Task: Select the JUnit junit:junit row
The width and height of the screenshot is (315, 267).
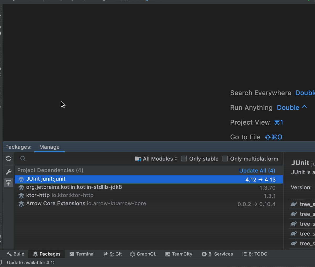Action: tap(149, 179)
